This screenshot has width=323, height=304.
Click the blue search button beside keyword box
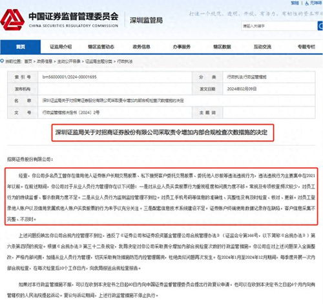click(x=320, y=26)
